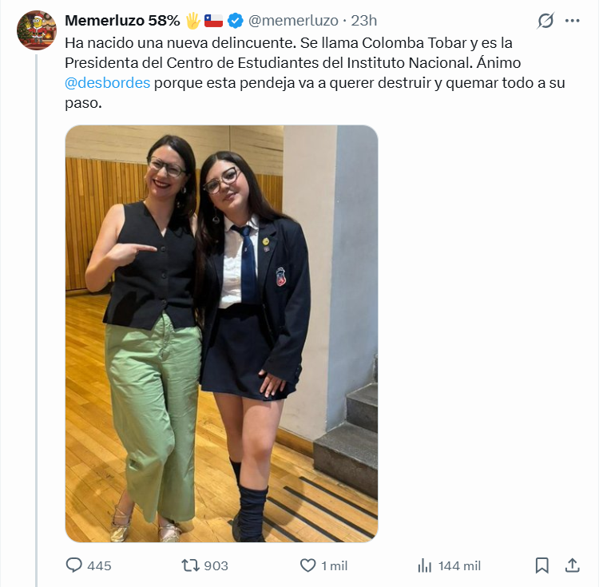
Task: Click the Memerluzo 58% display name
Action: coord(122,20)
